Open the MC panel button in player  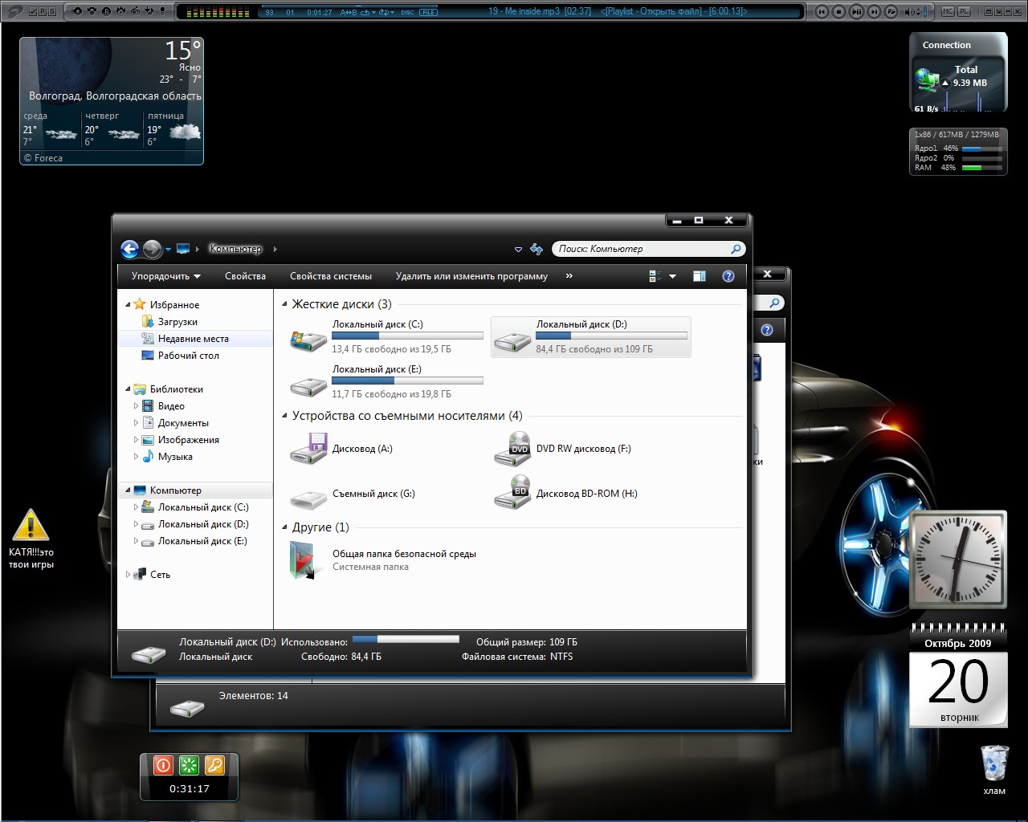[947, 11]
